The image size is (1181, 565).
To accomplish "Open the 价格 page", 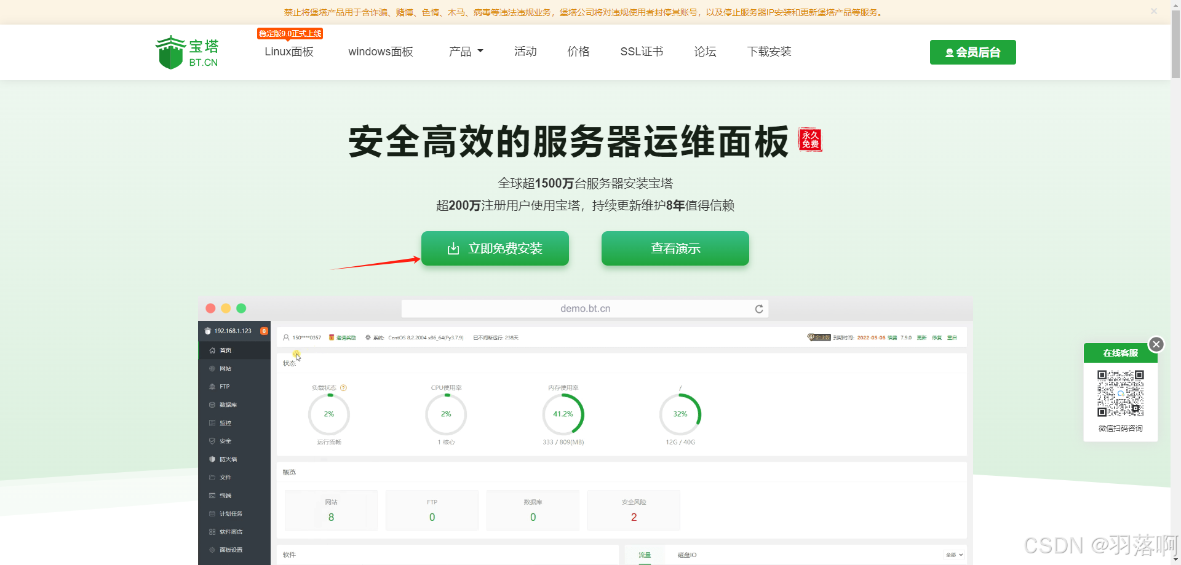I will (578, 52).
